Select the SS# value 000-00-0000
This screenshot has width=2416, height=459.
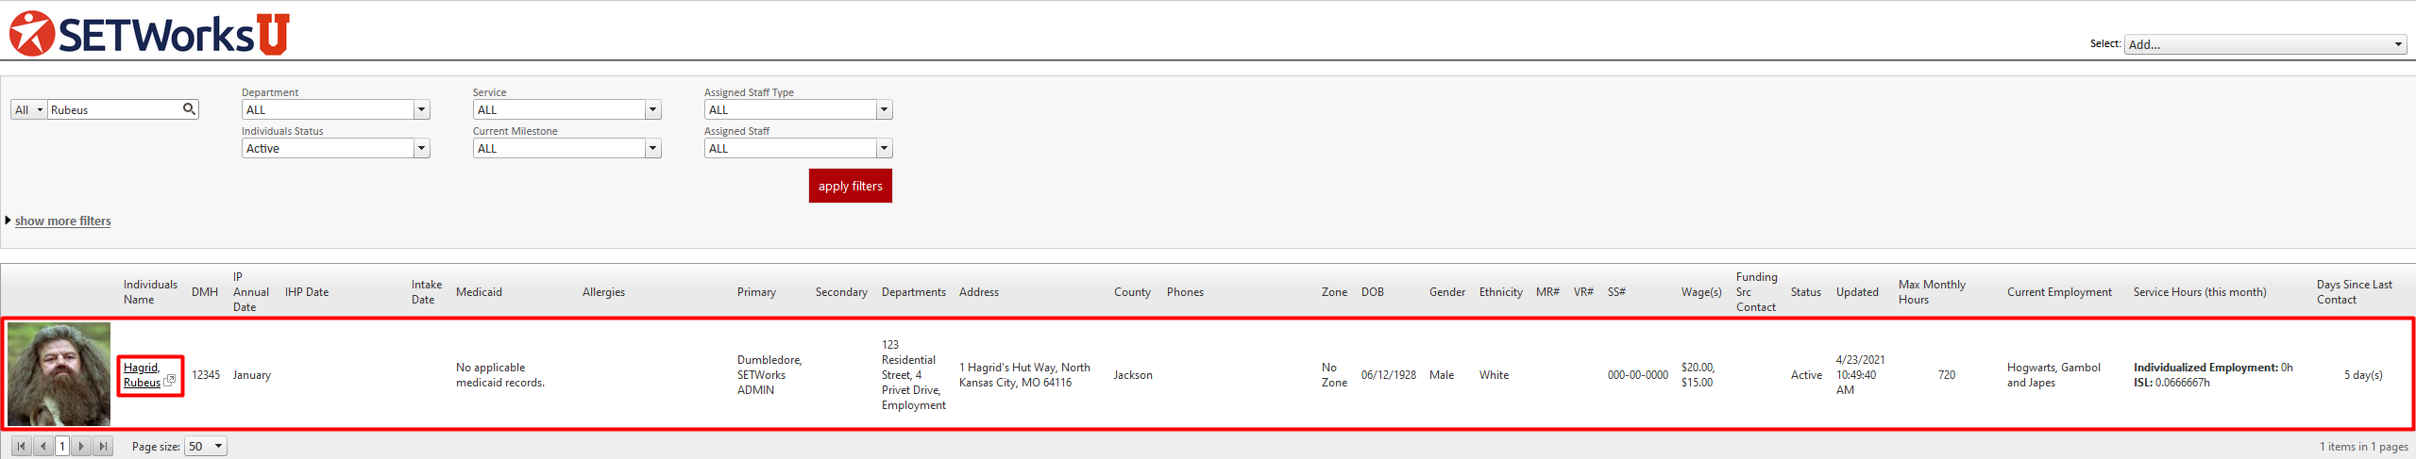coord(1638,375)
